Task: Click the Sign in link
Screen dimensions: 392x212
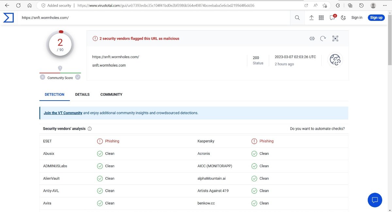Action: (357, 18)
